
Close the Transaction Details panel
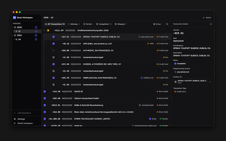click(x=211, y=24)
